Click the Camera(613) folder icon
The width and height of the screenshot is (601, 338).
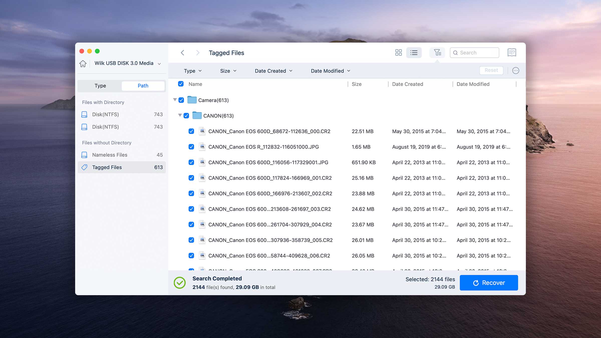(x=192, y=100)
